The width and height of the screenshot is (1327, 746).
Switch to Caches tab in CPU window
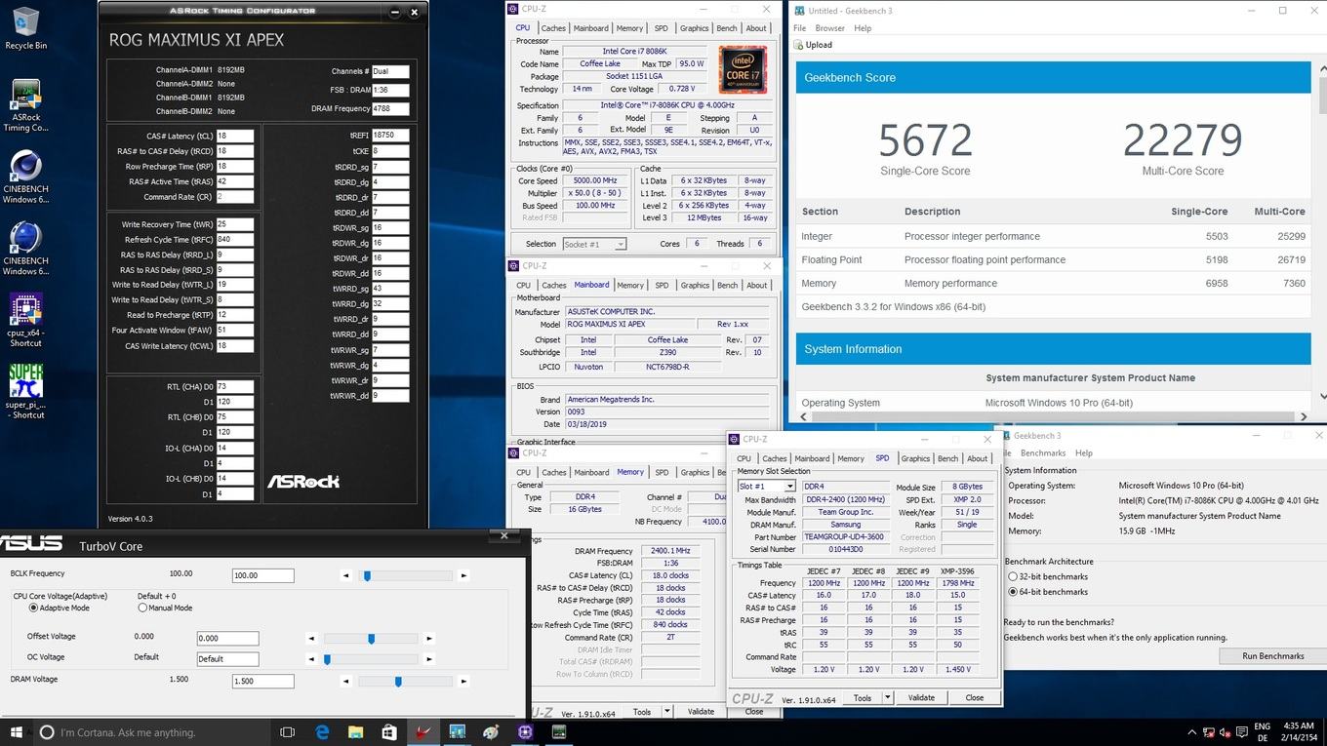pos(552,28)
